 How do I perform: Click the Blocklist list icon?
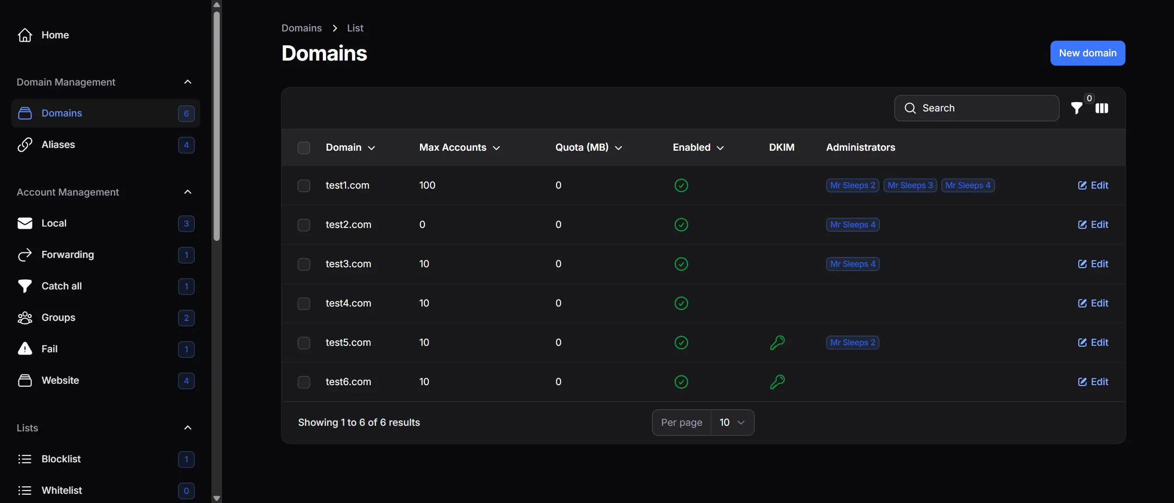[x=25, y=459]
